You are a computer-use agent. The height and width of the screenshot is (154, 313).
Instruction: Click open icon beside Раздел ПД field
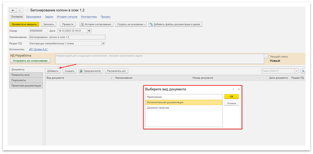[x=103, y=43]
